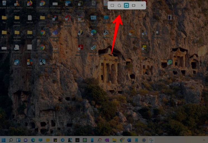208x143 pixels.
Task: Open Edge browser from taskbar
Action: point(33,140)
